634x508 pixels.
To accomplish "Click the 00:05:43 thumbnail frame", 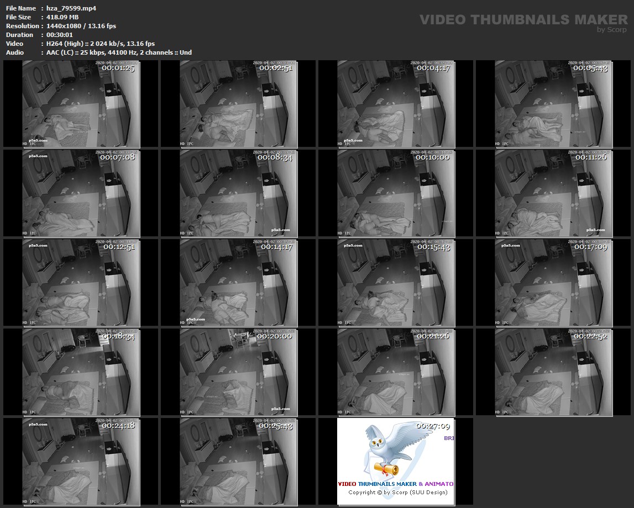I will pyautogui.click(x=553, y=104).
